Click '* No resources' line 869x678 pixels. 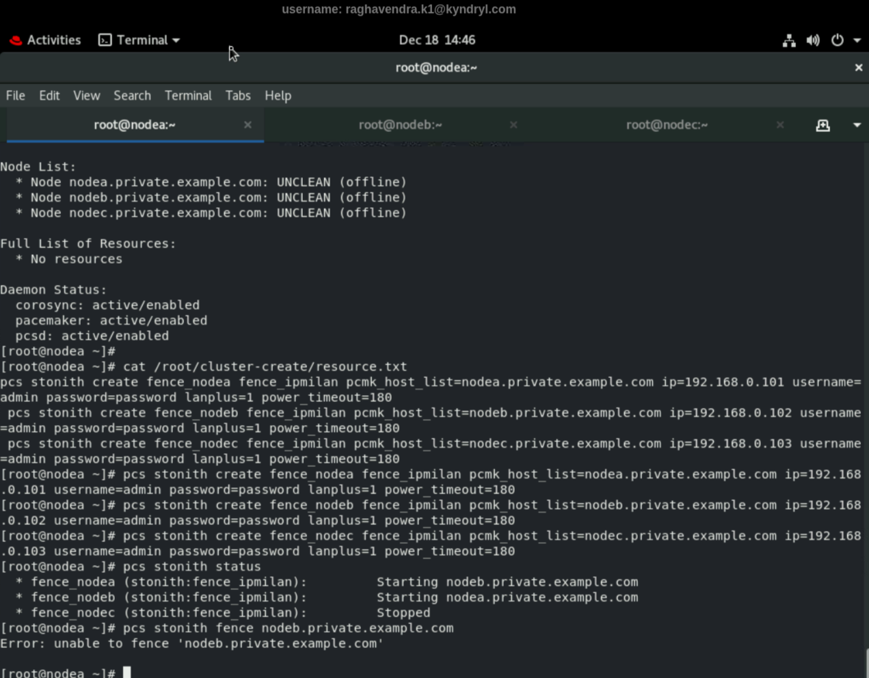[x=69, y=259]
